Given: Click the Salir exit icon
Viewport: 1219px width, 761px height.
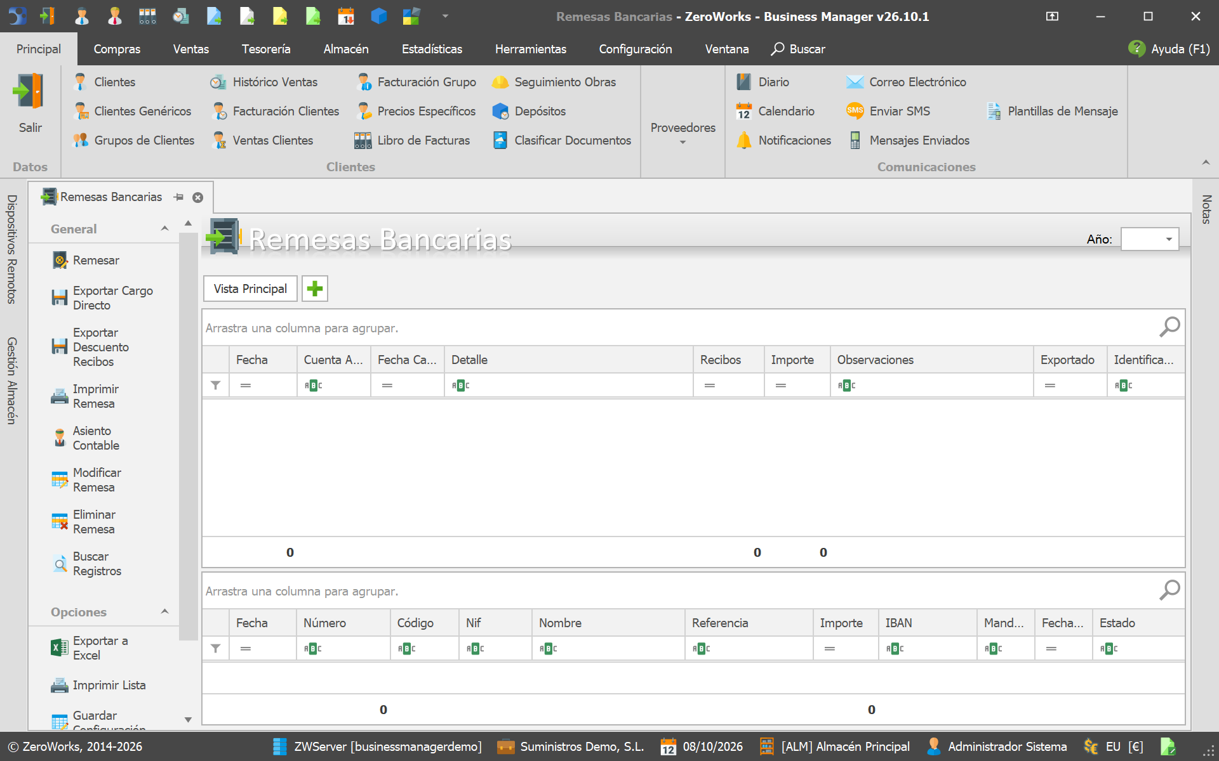Looking at the screenshot, I should click(x=29, y=91).
